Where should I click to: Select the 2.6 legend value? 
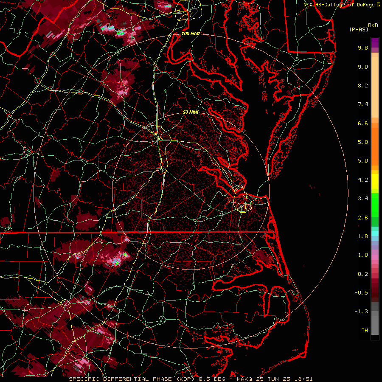363,218
